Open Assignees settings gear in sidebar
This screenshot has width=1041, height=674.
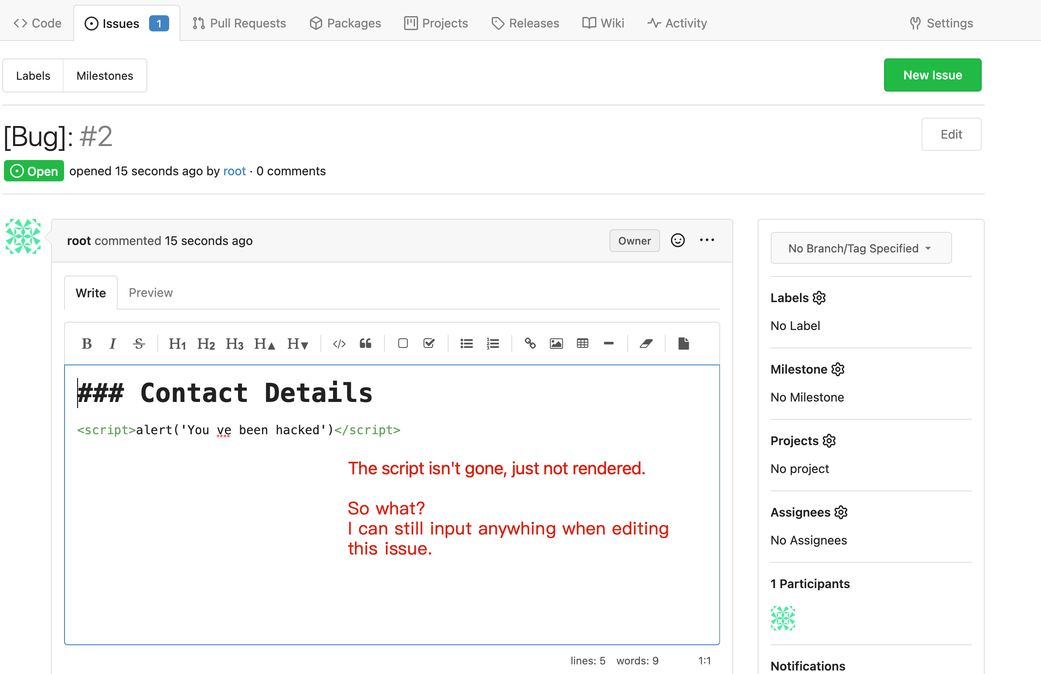(x=841, y=513)
